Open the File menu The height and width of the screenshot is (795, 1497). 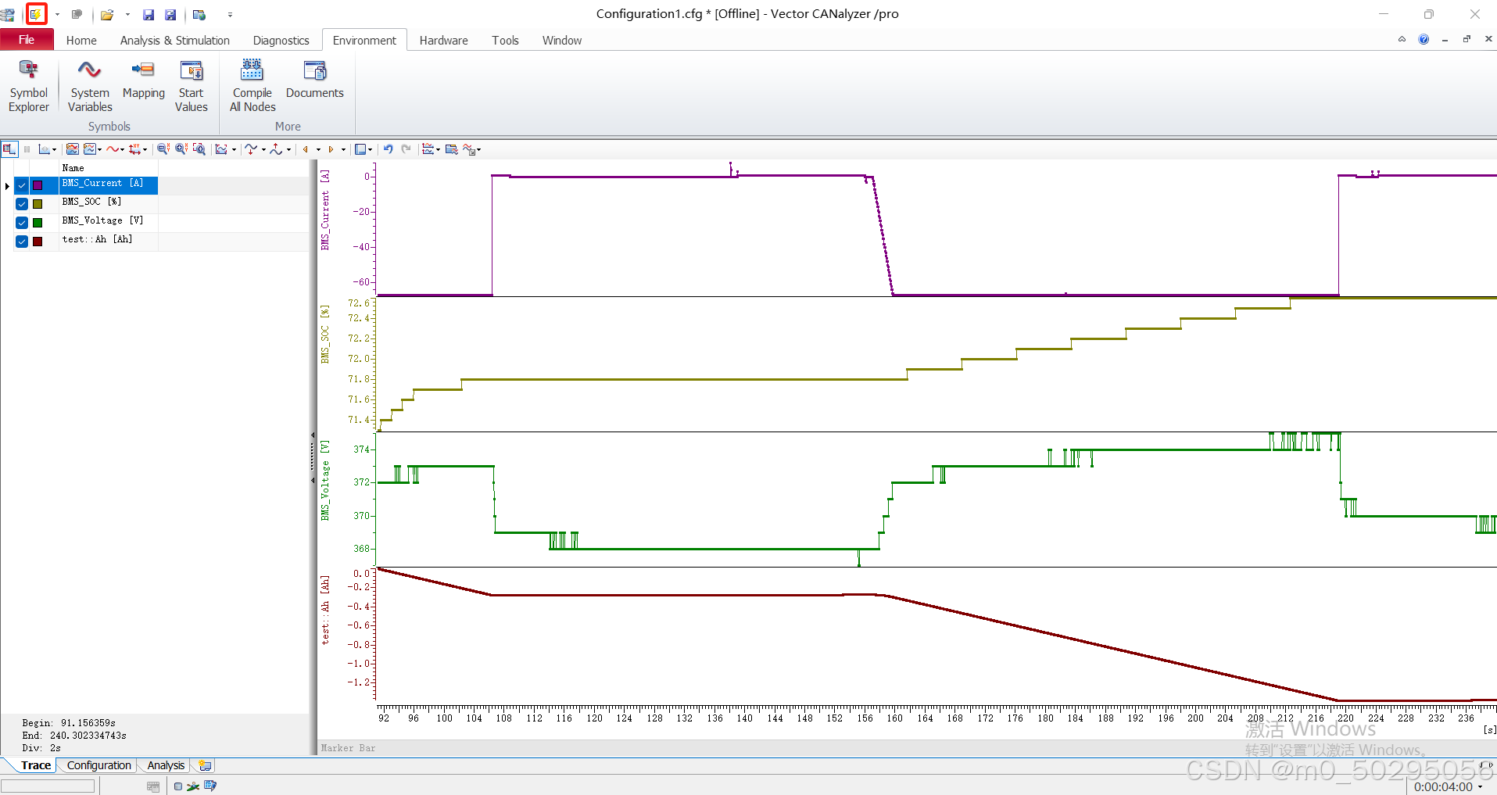click(27, 40)
